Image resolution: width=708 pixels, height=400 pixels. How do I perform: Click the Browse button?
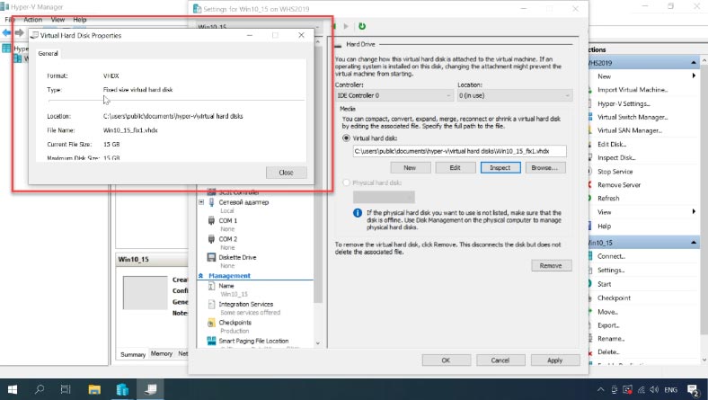click(545, 168)
